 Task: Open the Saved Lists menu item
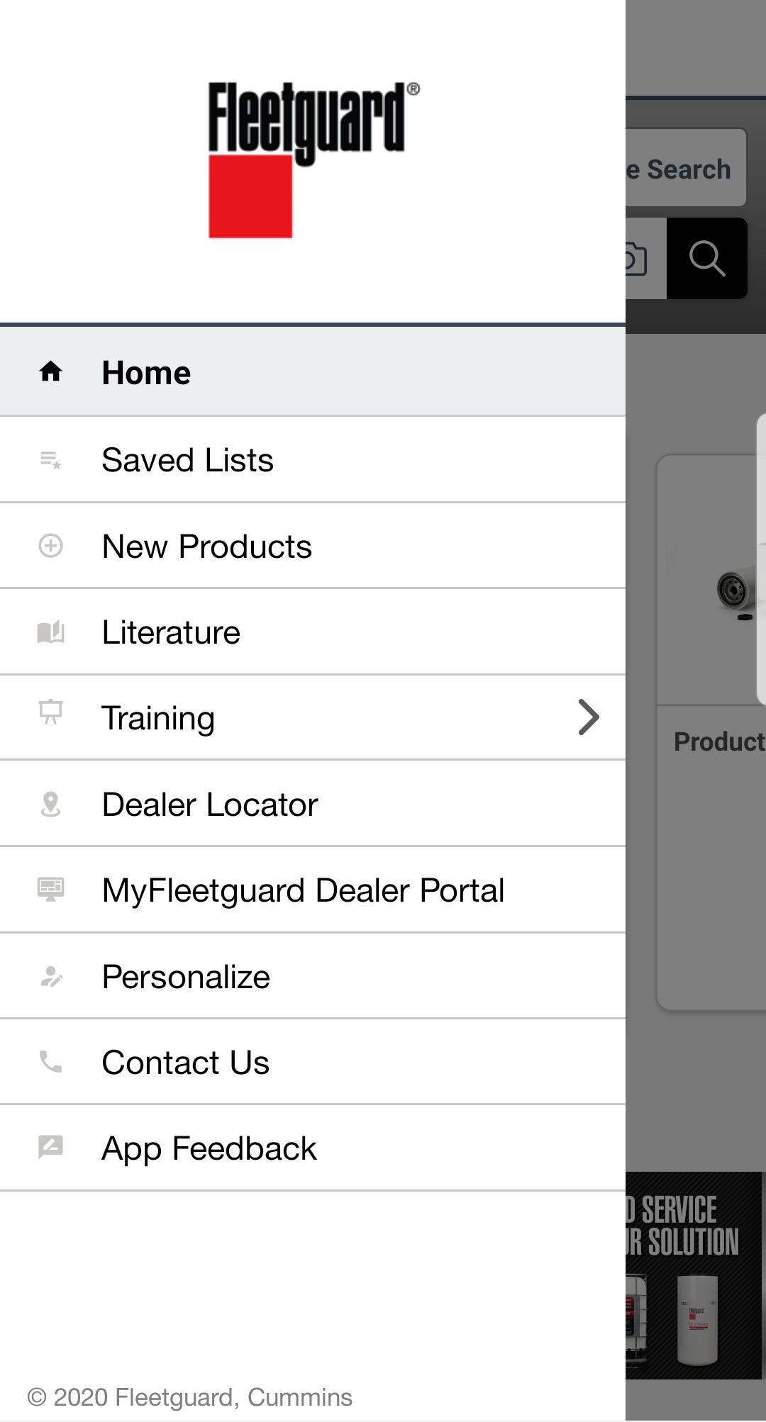[313, 460]
